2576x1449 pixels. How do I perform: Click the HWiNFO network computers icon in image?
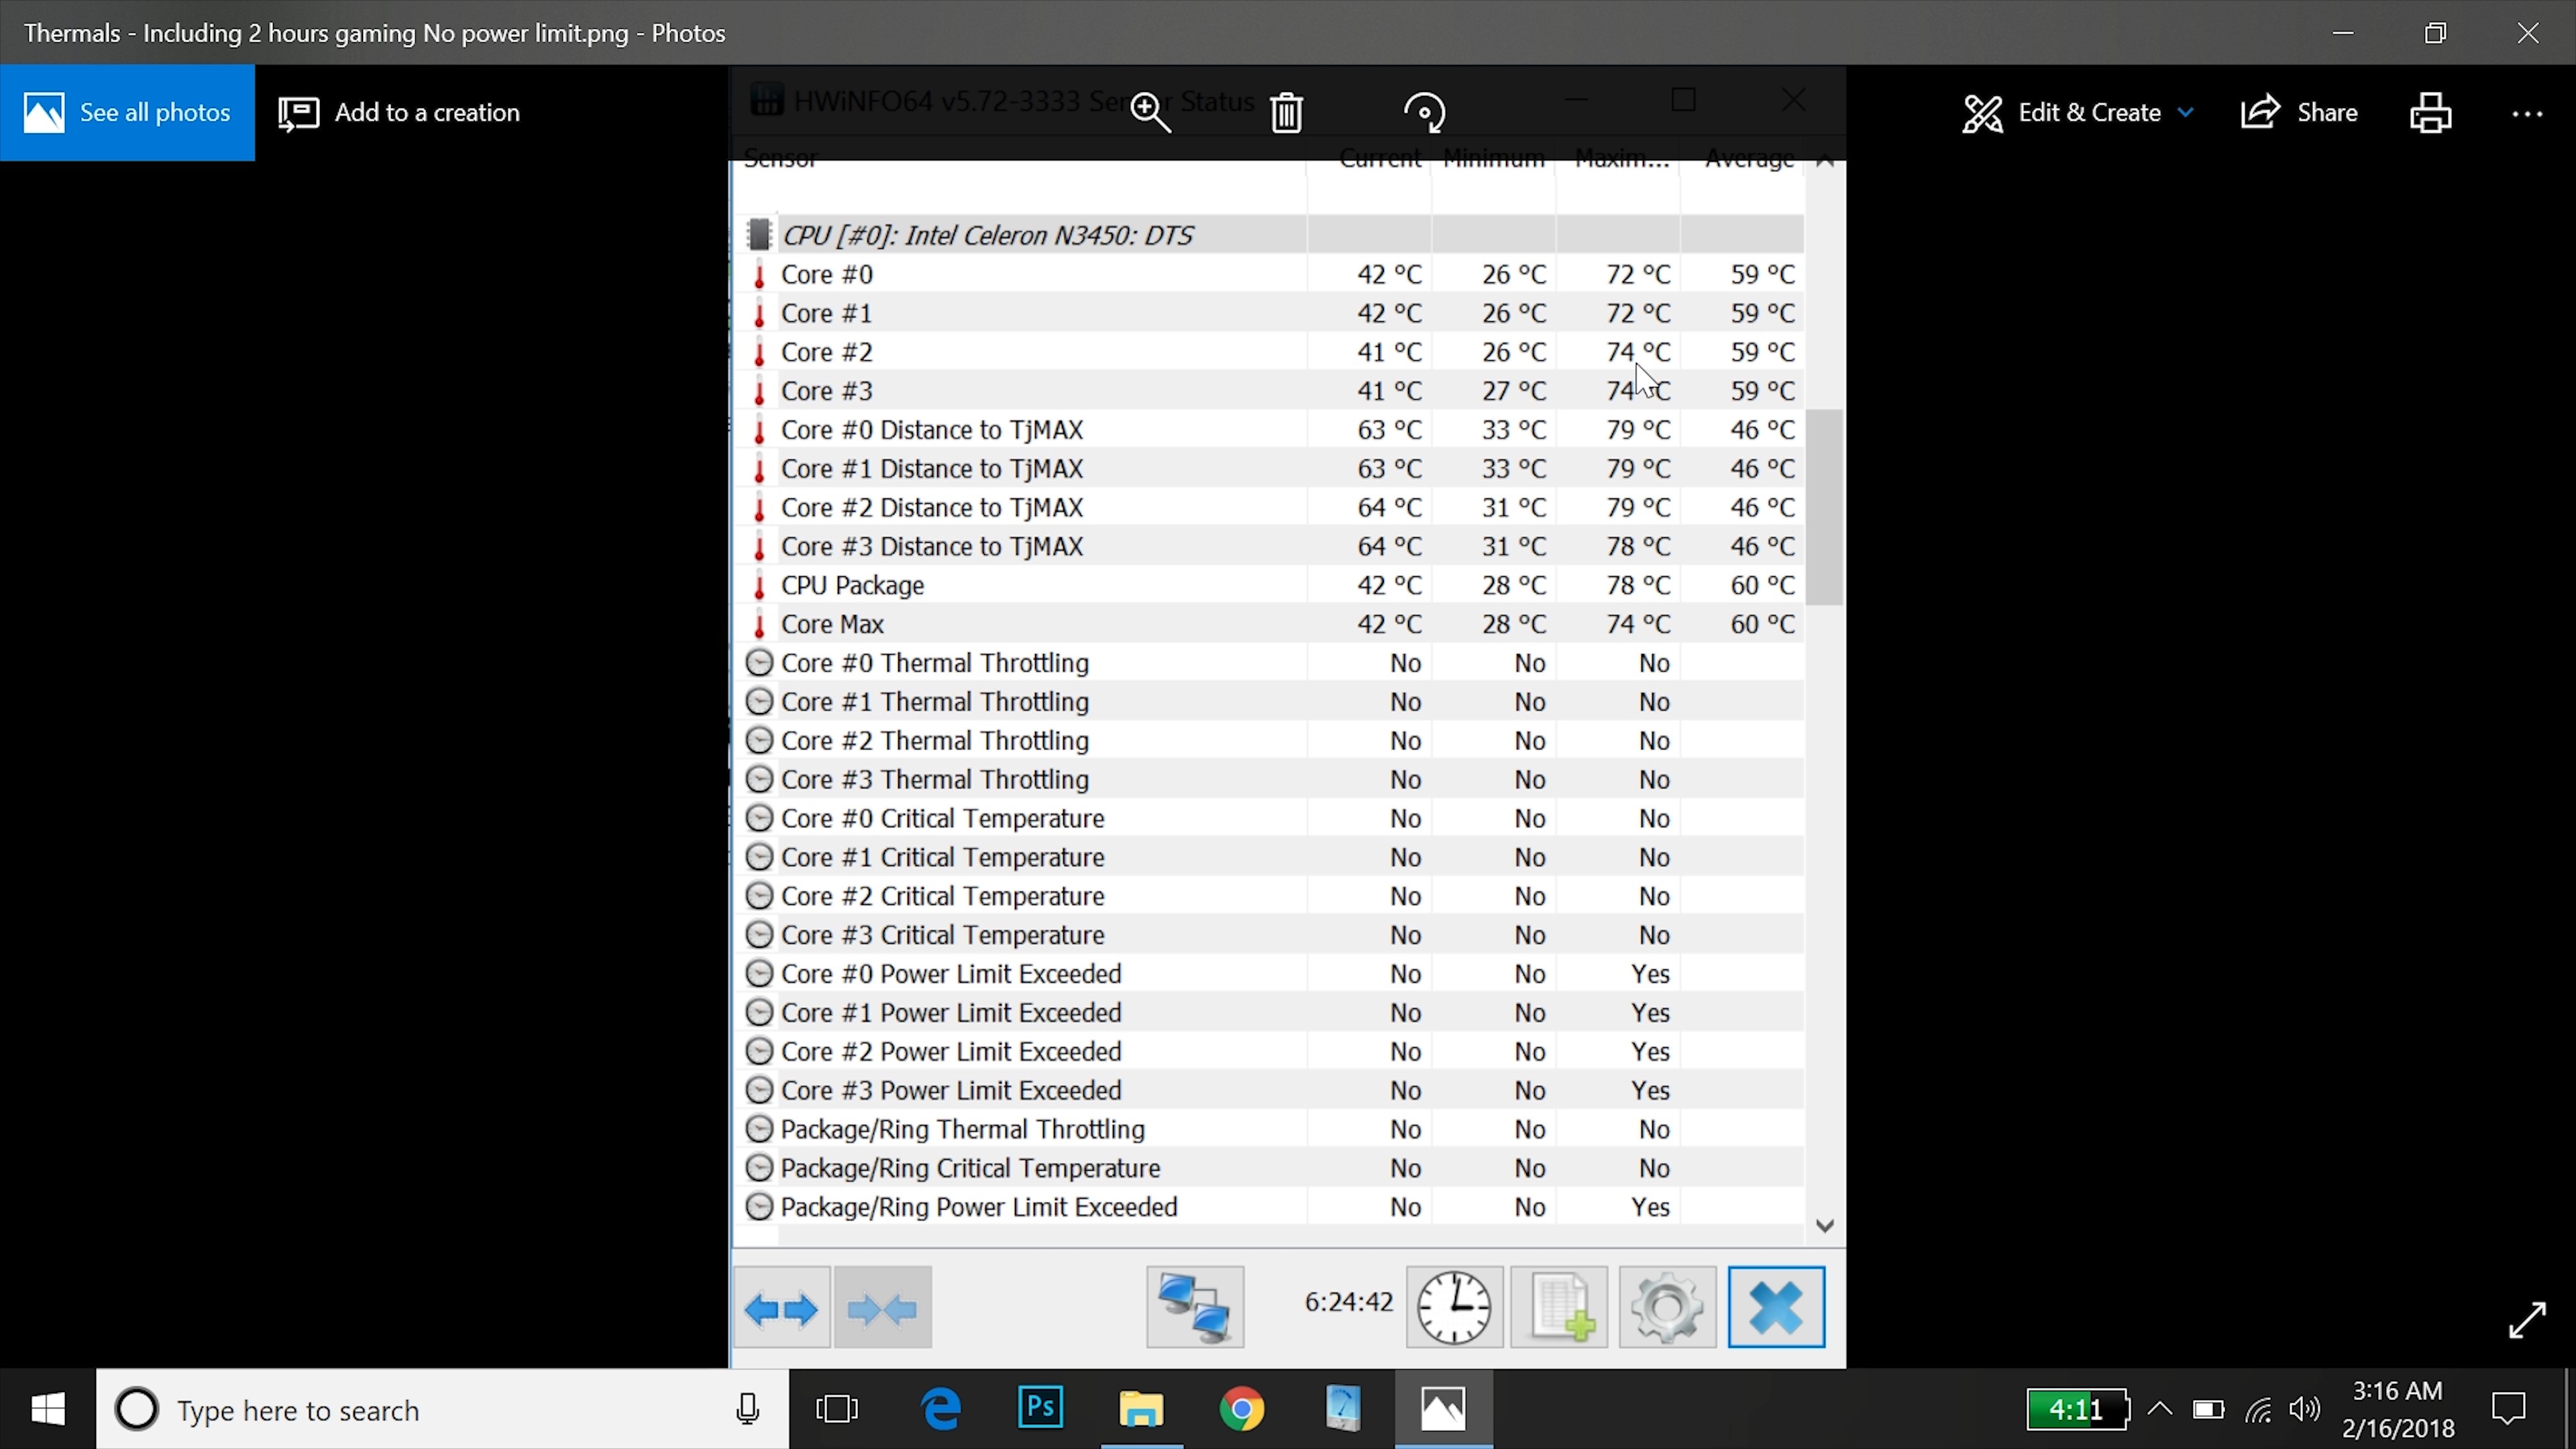pos(1195,1307)
